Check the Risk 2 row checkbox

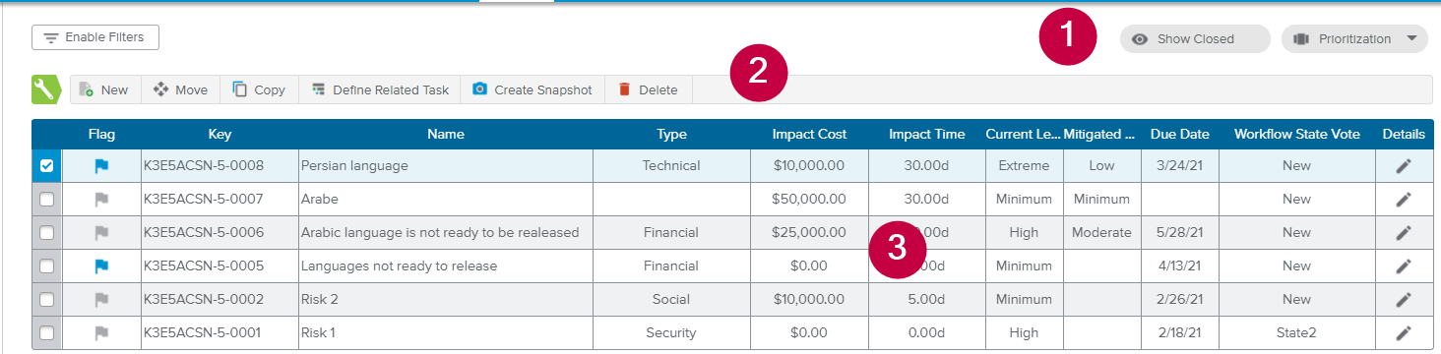(x=46, y=300)
